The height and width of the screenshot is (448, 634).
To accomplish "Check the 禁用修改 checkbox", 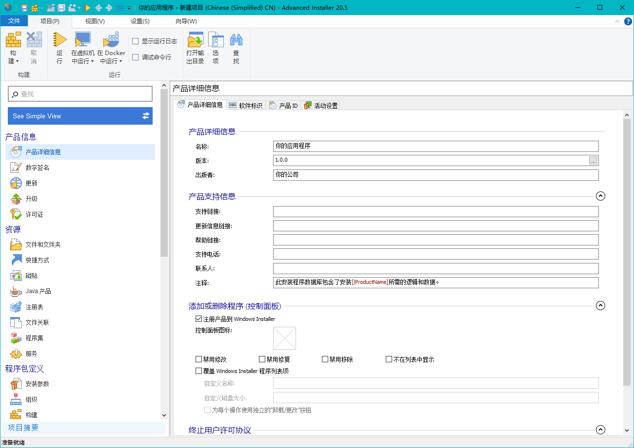I will (x=198, y=359).
